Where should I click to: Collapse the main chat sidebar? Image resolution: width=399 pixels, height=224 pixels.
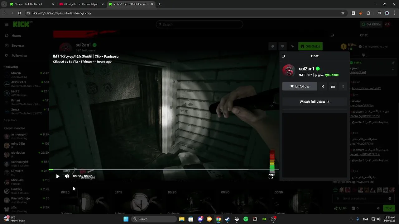[332, 35]
